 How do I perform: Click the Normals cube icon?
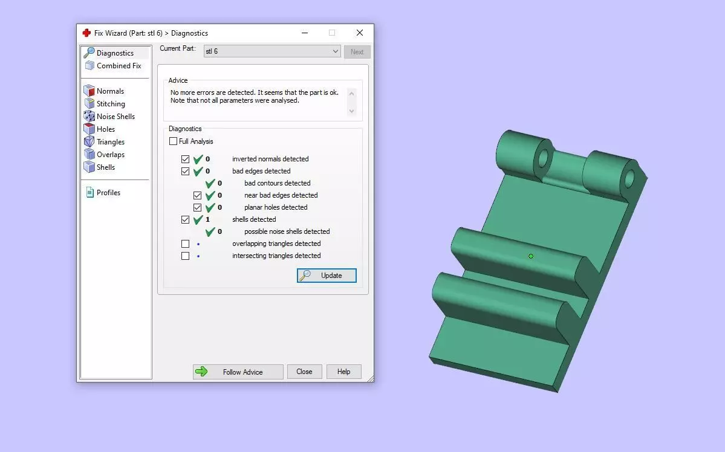coord(89,91)
